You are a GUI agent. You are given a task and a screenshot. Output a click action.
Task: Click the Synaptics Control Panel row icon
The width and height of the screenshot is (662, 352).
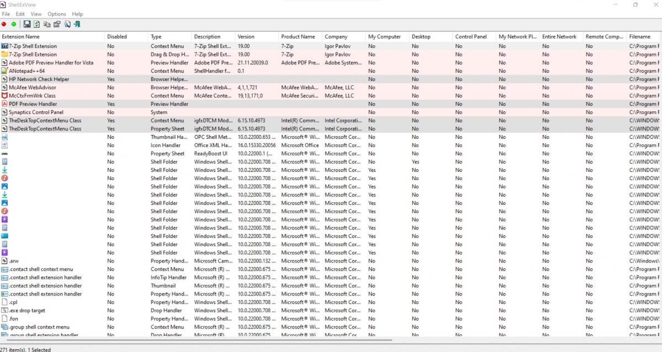pyautogui.click(x=5, y=112)
